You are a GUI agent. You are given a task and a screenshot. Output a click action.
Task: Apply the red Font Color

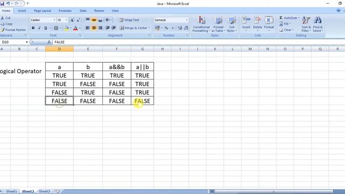click(x=75, y=28)
